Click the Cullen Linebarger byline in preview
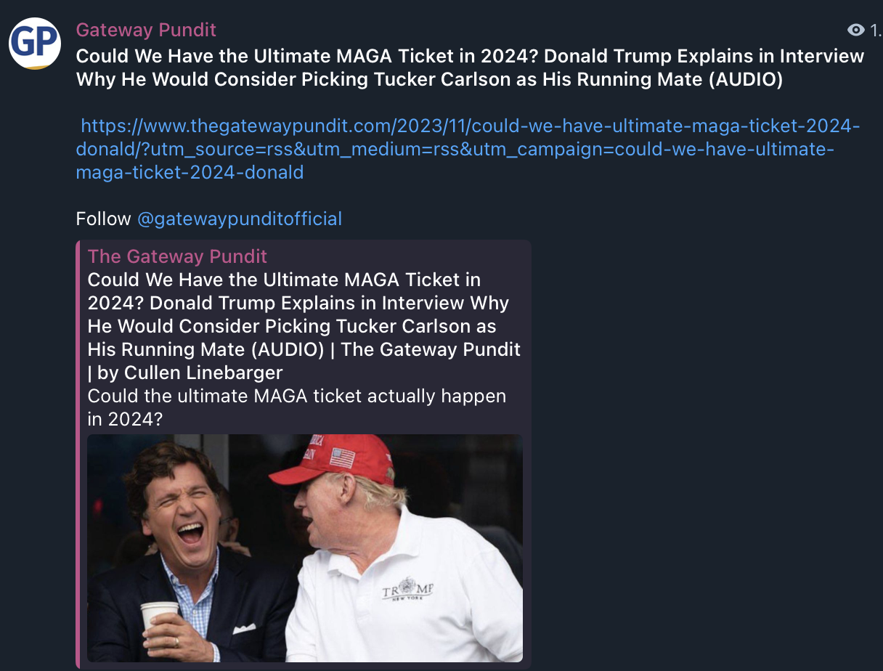This screenshot has width=883, height=671. (x=190, y=373)
